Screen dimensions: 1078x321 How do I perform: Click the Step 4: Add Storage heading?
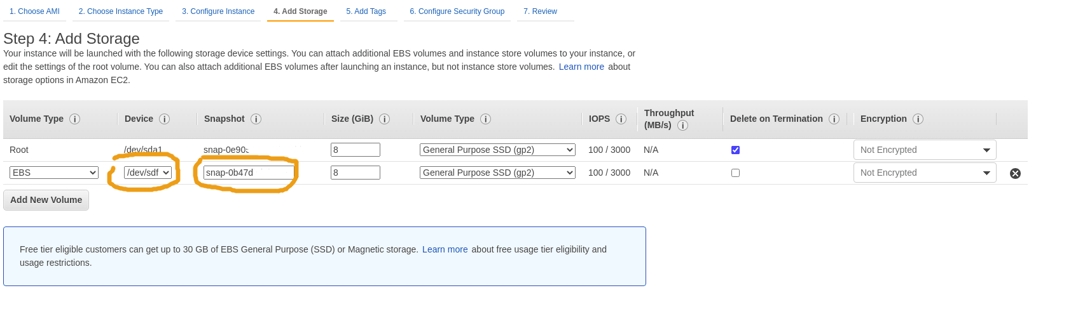pyautogui.click(x=71, y=39)
